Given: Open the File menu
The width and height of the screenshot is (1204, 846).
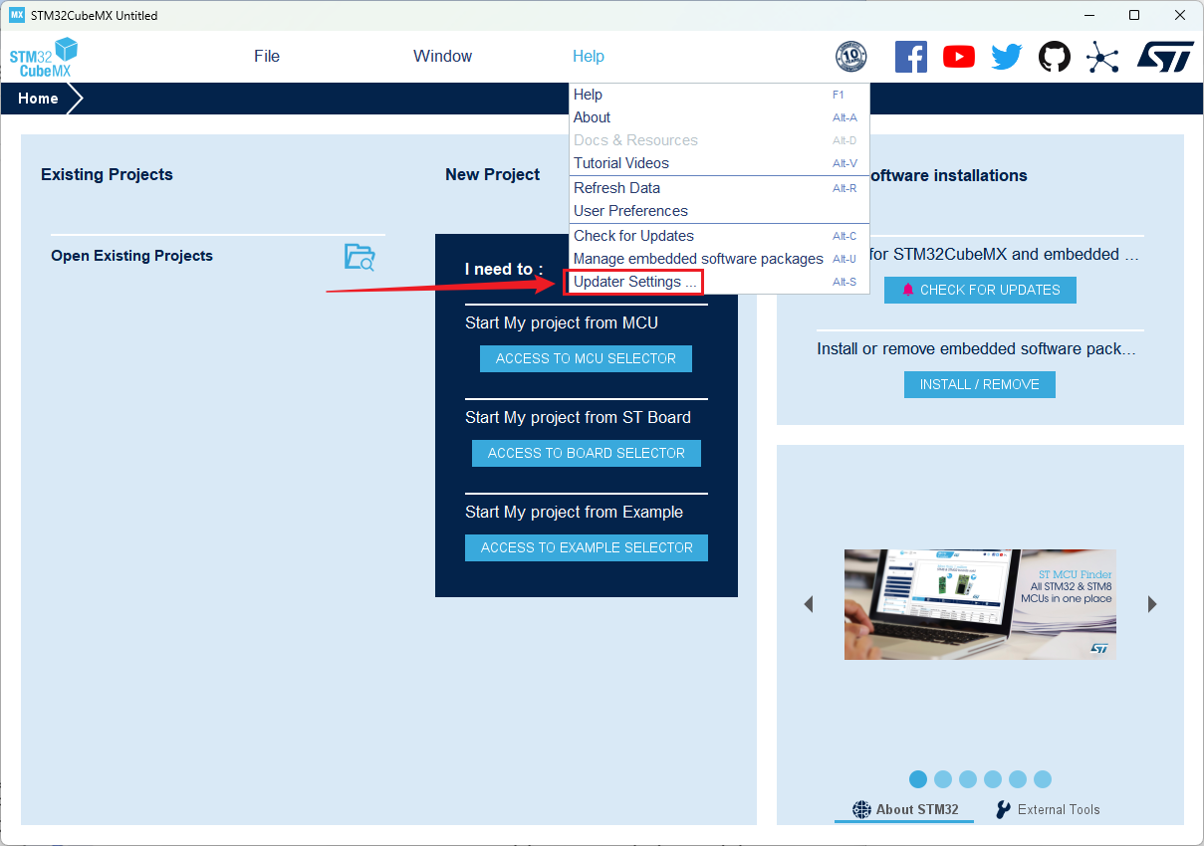Looking at the screenshot, I should 267,57.
